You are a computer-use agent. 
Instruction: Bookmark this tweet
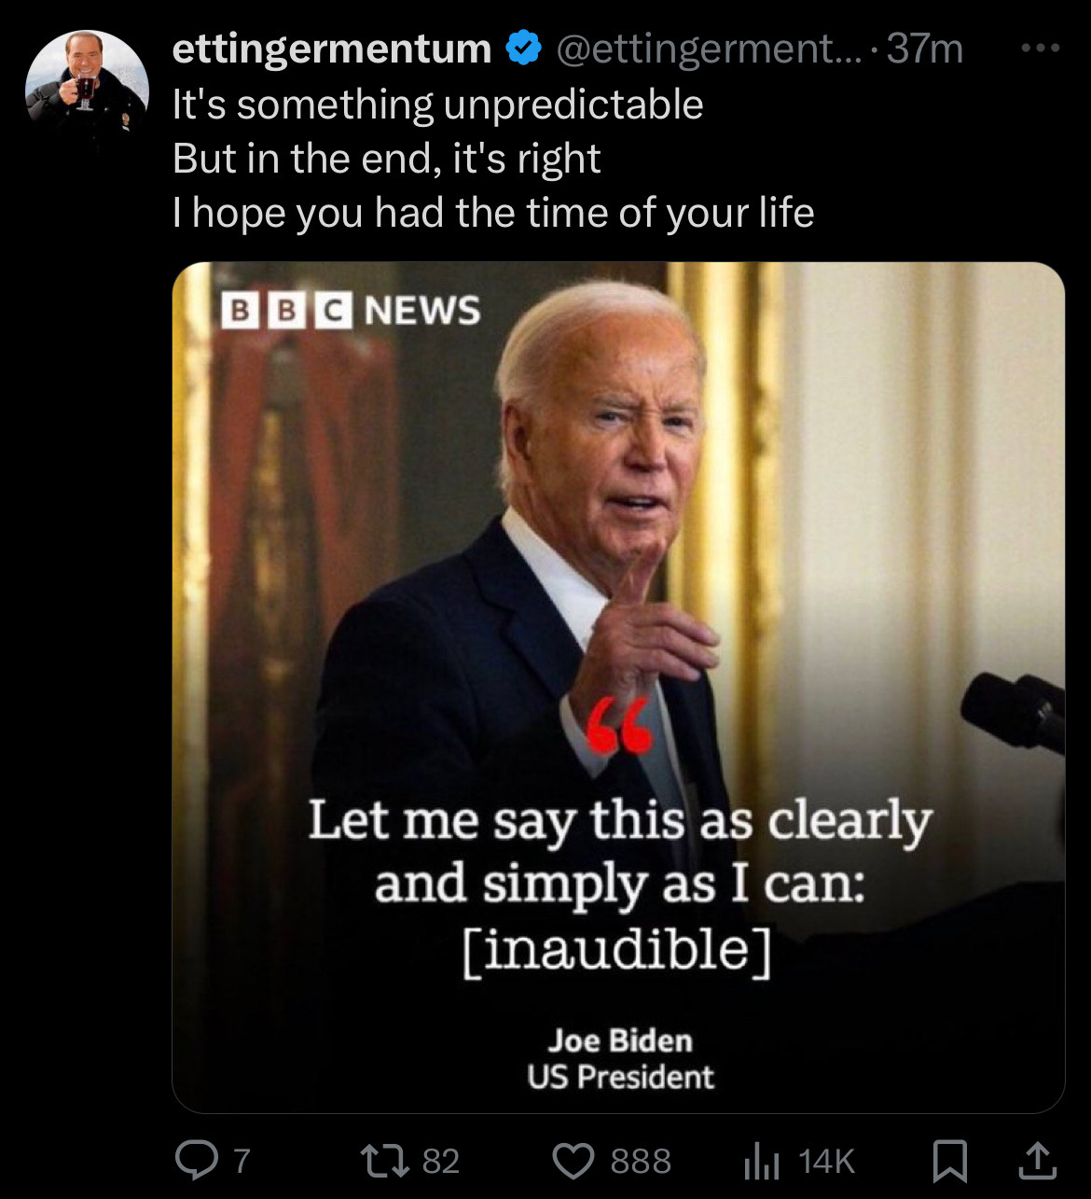click(x=950, y=1160)
